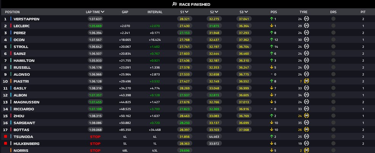The height and width of the screenshot is (153, 375).
Task: Click the red stop square beside Hulkenberg
Action: tap(5, 143)
